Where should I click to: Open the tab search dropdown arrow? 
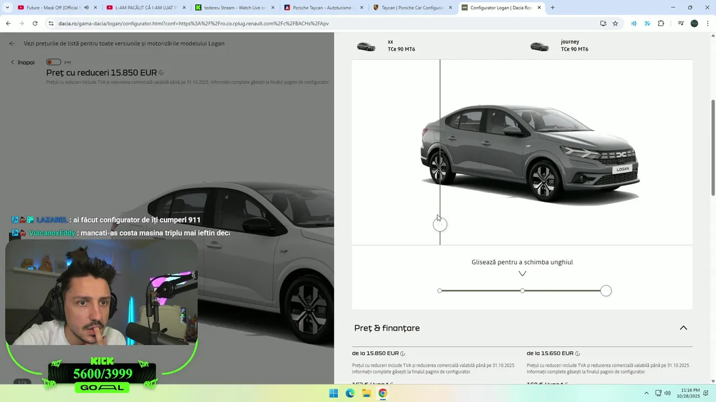pos(7,8)
